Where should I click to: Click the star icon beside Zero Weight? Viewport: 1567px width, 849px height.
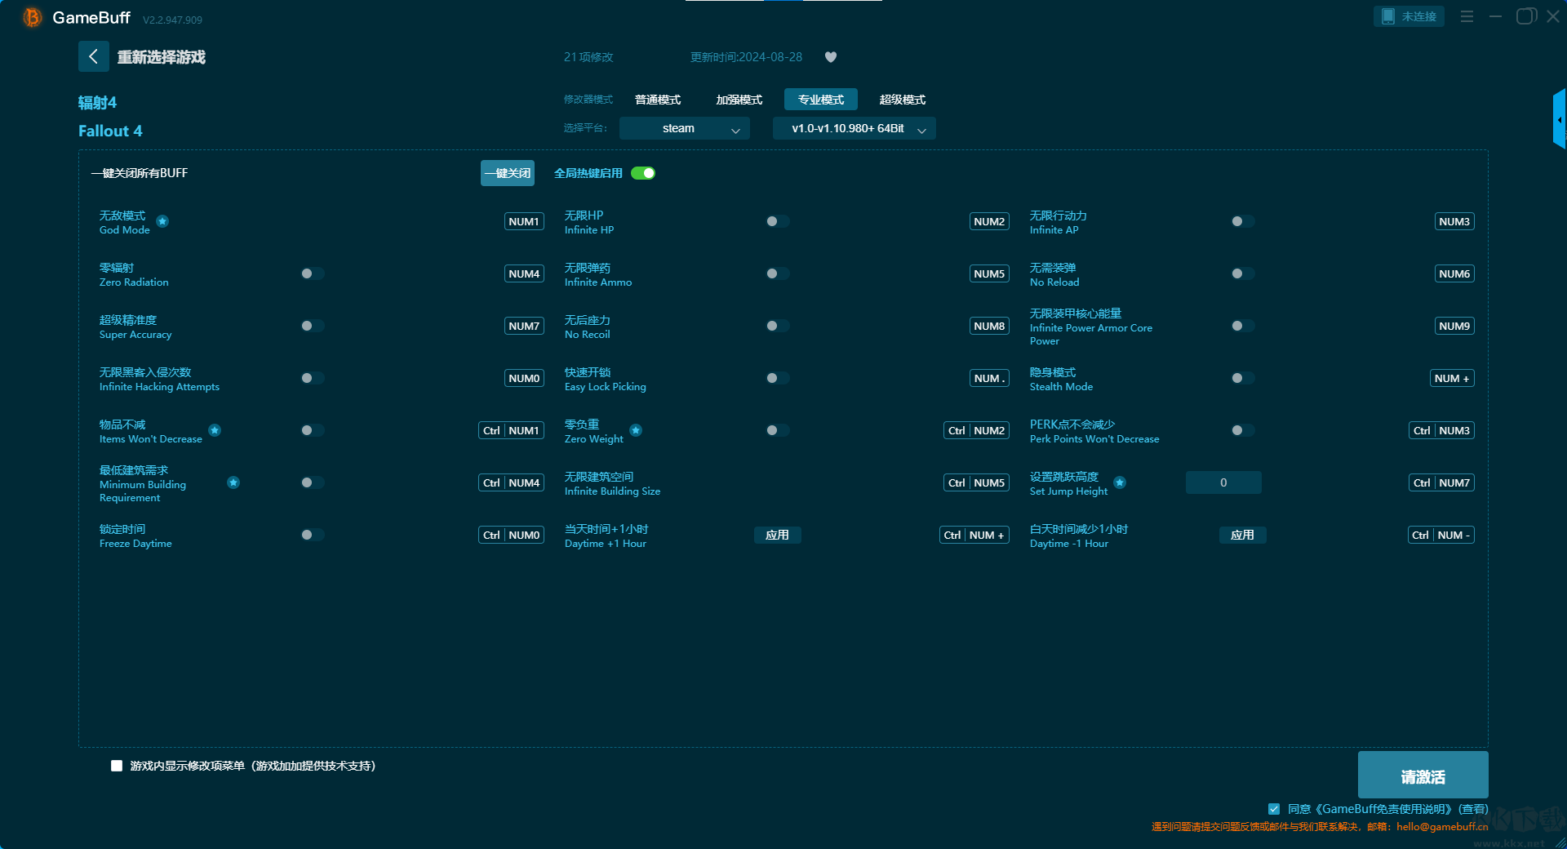point(636,430)
